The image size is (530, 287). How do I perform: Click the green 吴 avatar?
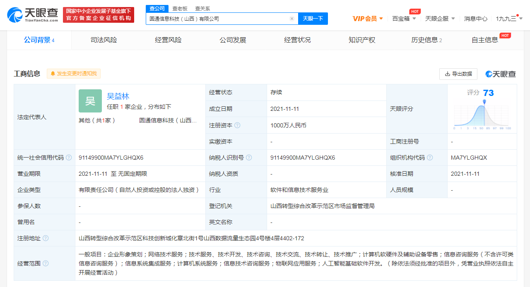click(90, 101)
